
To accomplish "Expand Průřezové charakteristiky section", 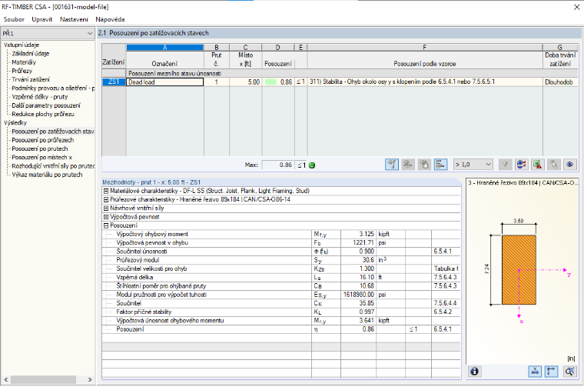I will [106, 199].
